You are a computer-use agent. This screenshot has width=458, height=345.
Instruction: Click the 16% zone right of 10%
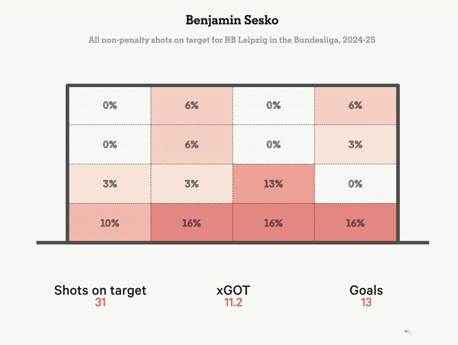[x=191, y=223]
